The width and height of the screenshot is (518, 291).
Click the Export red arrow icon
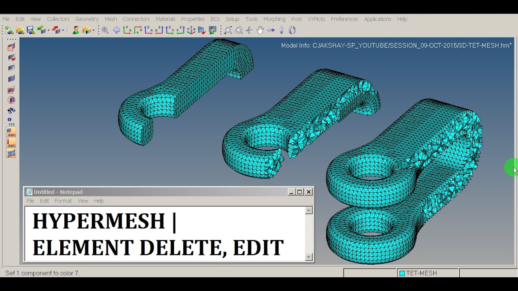56,30
